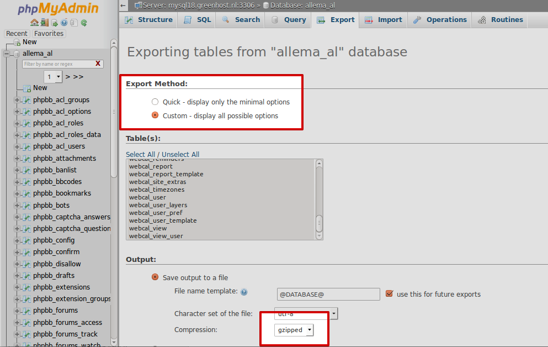Expand the phpbb_extensions table node

tap(17, 287)
